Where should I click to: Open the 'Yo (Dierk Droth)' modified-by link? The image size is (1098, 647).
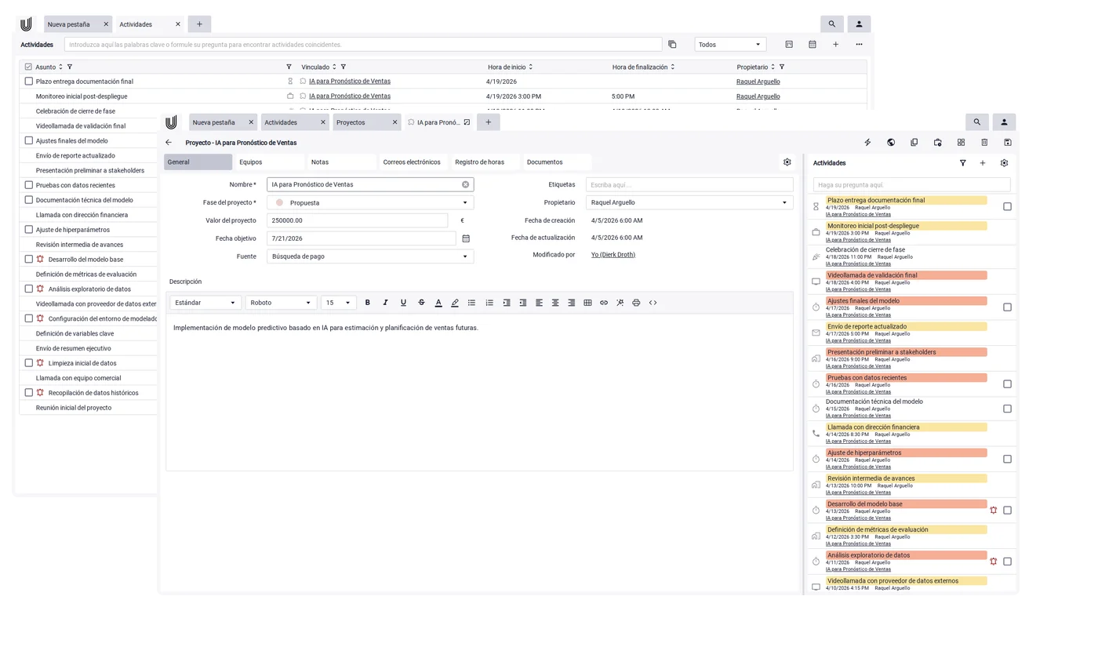point(613,255)
